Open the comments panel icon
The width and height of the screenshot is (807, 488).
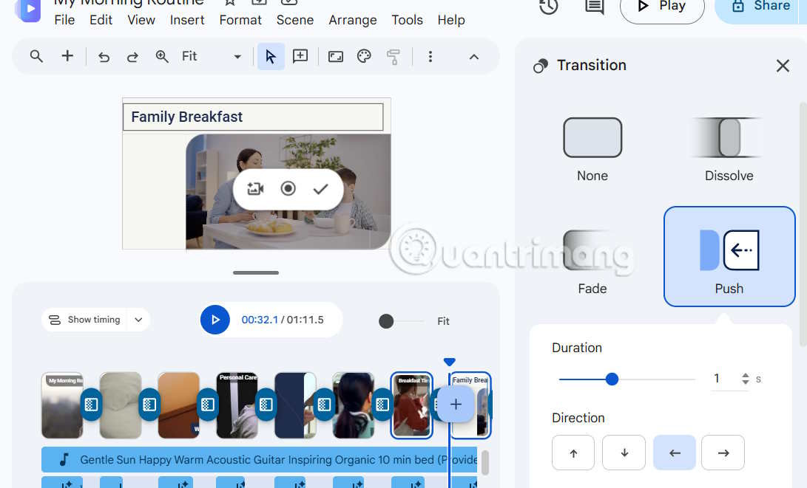tap(595, 6)
